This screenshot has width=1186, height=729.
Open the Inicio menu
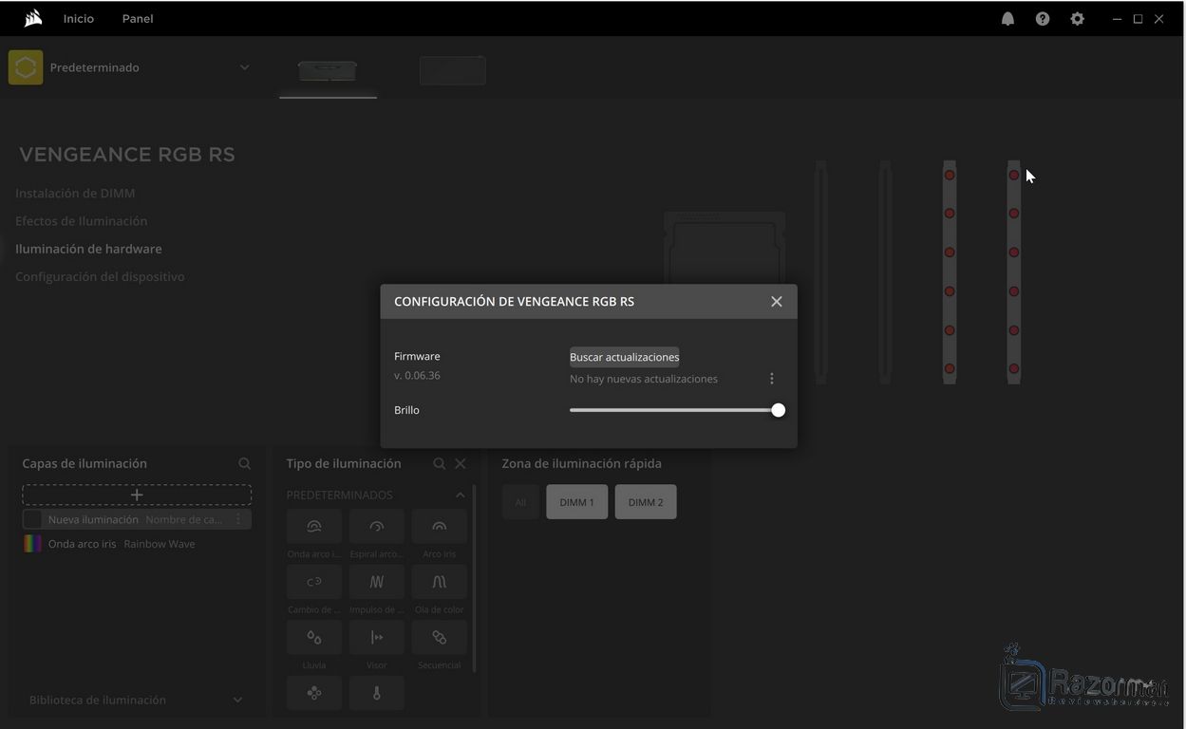pyautogui.click(x=79, y=18)
